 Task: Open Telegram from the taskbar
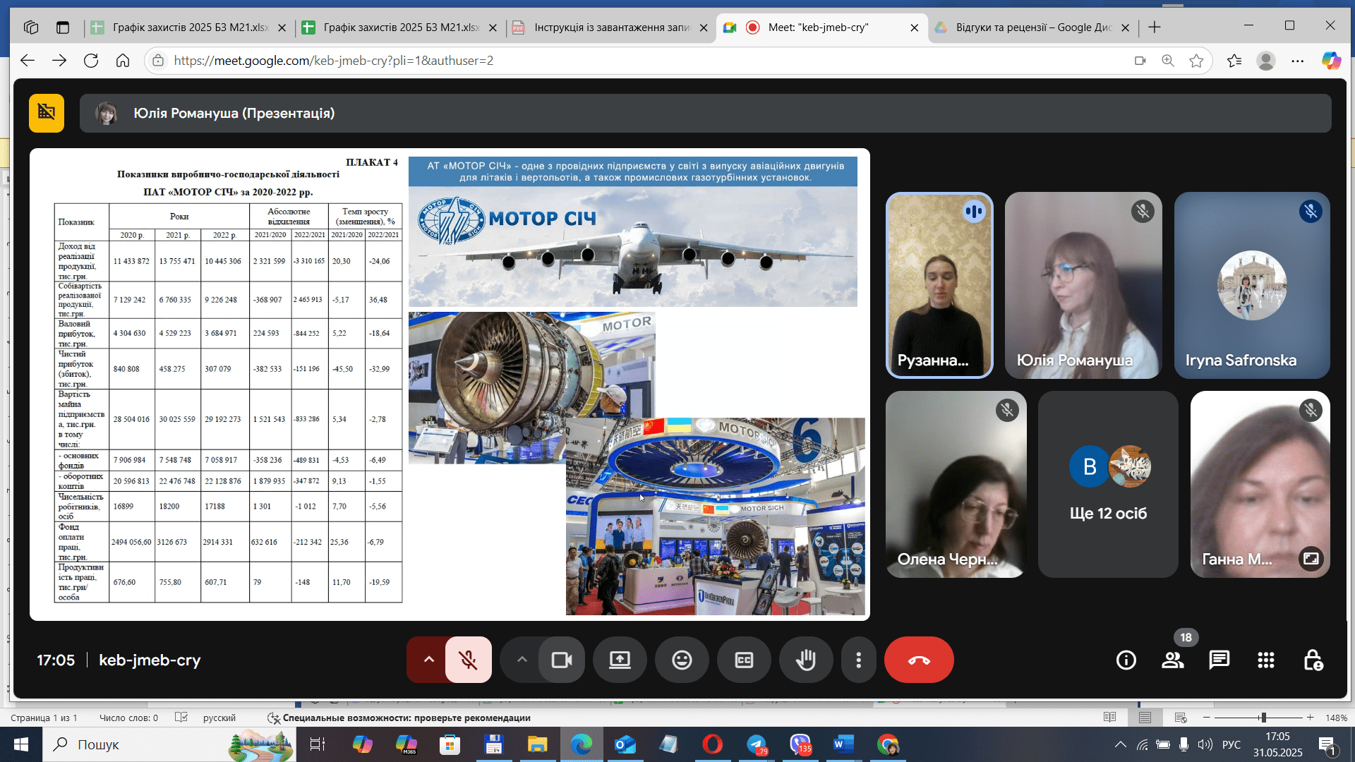click(x=757, y=744)
